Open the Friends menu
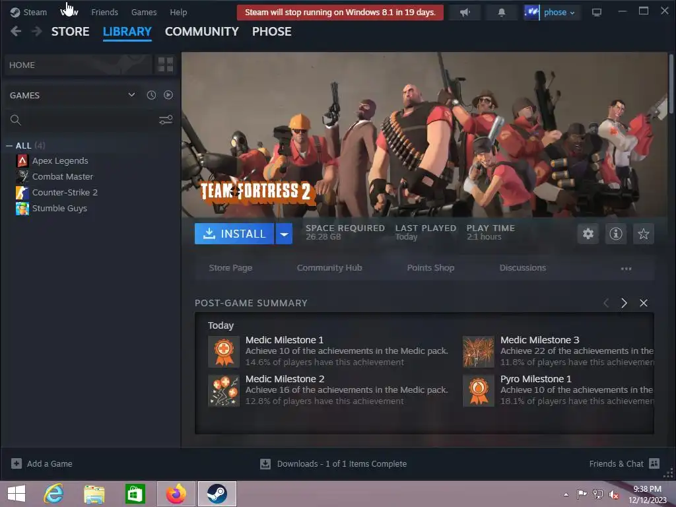The height and width of the screenshot is (507, 676). [x=104, y=12]
